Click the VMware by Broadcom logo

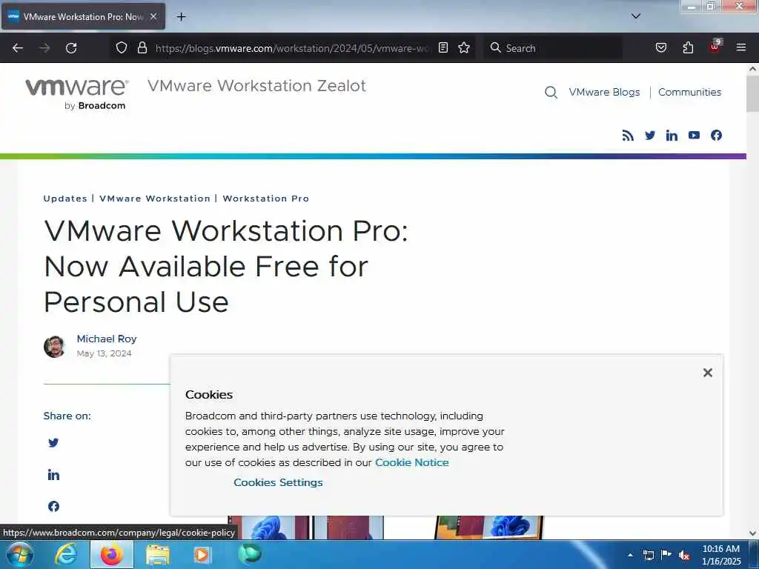click(77, 94)
